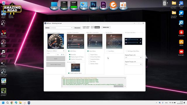The image size is (187, 105).
Task: Enable the Gyro Menu checkbox
Action: pos(107,51)
